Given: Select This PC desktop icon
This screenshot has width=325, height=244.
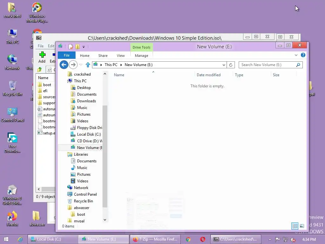Looking at the screenshot, I should click(x=12, y=37).
